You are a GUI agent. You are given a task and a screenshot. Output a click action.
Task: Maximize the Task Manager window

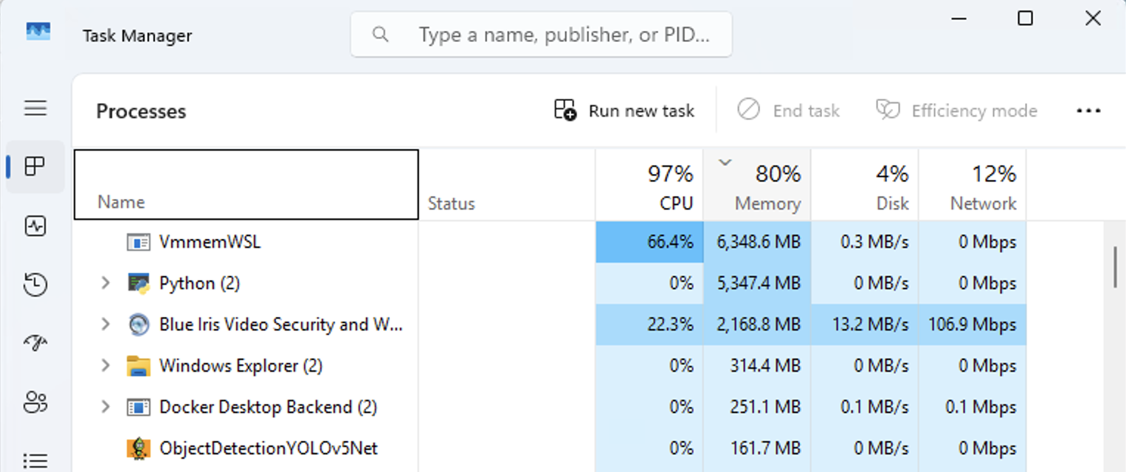tap(1025, 18)
